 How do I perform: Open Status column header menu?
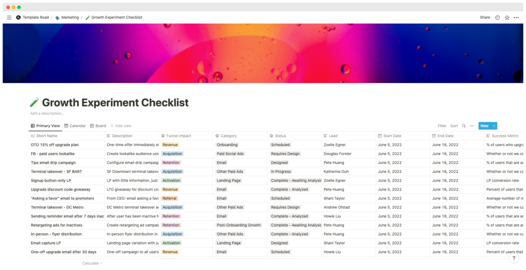tap(295, 136)
